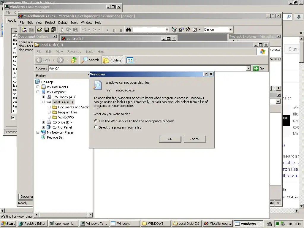This screenshot has width=304, height=228.
Task: Click Paste clipboard icon
Action: coord(76,30)
